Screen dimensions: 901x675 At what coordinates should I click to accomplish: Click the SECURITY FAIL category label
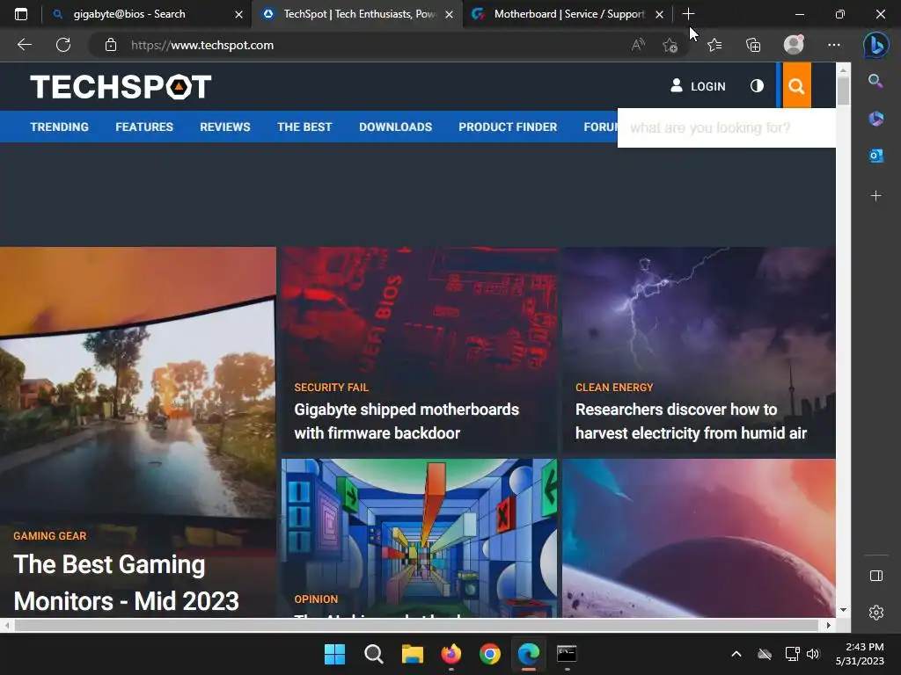click(331, 388)
